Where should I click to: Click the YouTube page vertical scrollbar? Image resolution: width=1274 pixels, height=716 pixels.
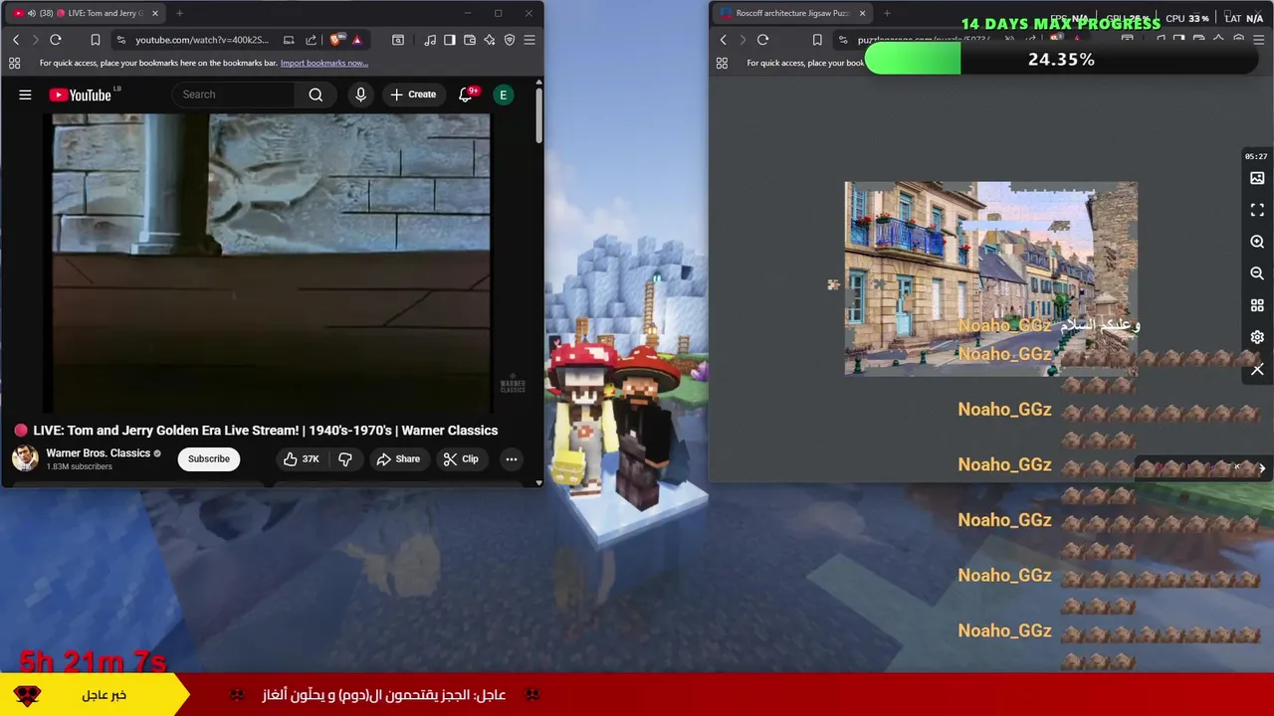pos(538,117)
